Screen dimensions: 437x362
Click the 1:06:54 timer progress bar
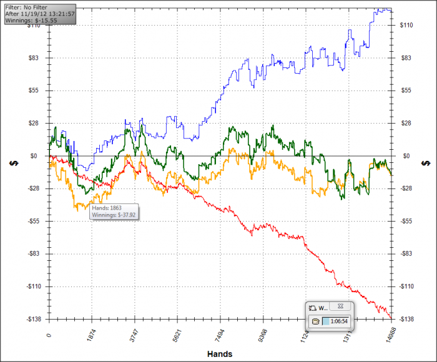(335, 321)
